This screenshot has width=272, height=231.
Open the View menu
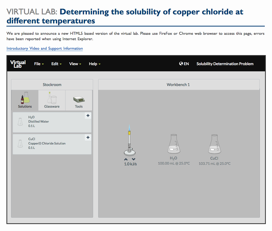click(75, 64)
